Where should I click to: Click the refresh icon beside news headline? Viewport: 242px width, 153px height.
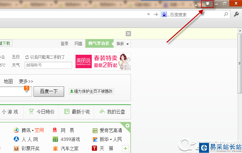click(x=27, y=57)
